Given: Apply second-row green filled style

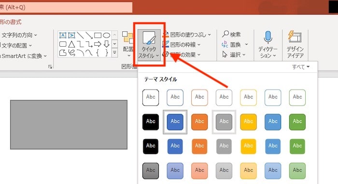Looking at the screenshot, I should pos(297,122).
